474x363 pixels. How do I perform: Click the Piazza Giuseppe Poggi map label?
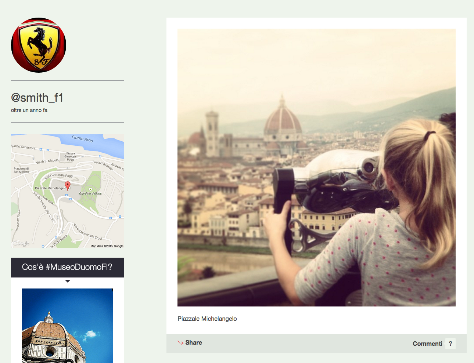(x=71, y=156)
